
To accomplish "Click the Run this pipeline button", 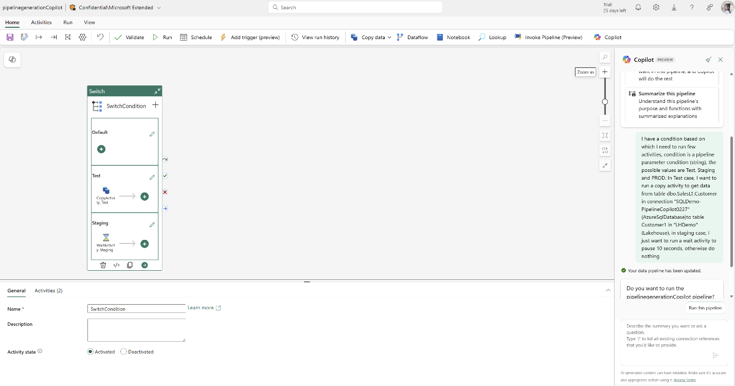I will coord(705,308).
